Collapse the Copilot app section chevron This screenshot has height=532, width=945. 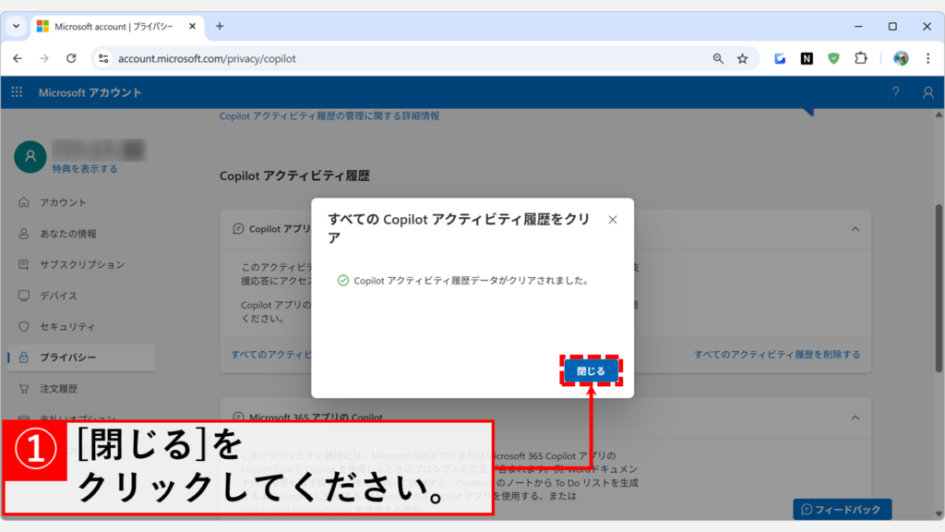855,228
